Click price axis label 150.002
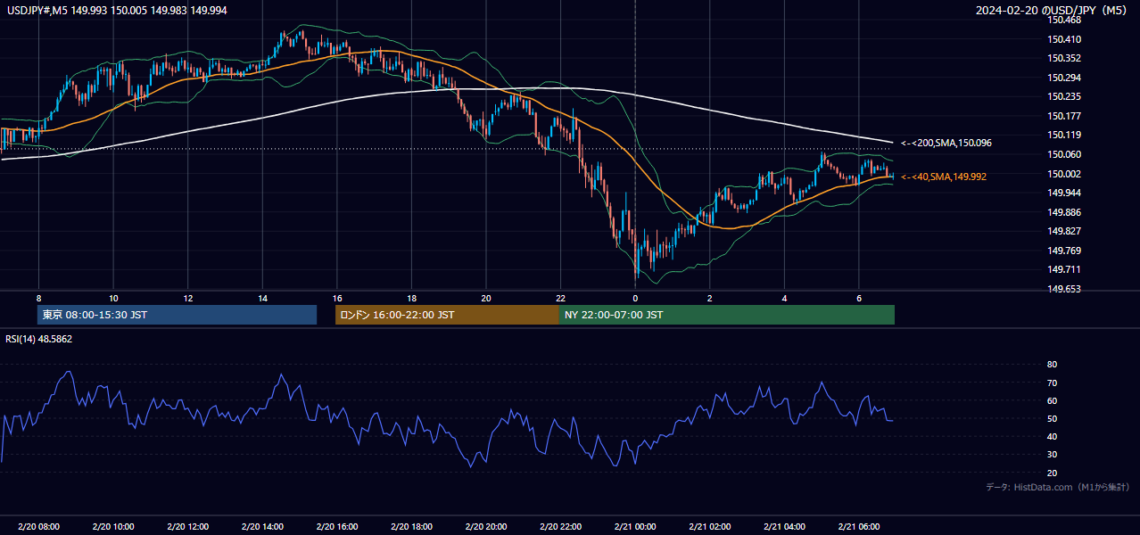The image size is (1140, 535). coord(1064,174)
